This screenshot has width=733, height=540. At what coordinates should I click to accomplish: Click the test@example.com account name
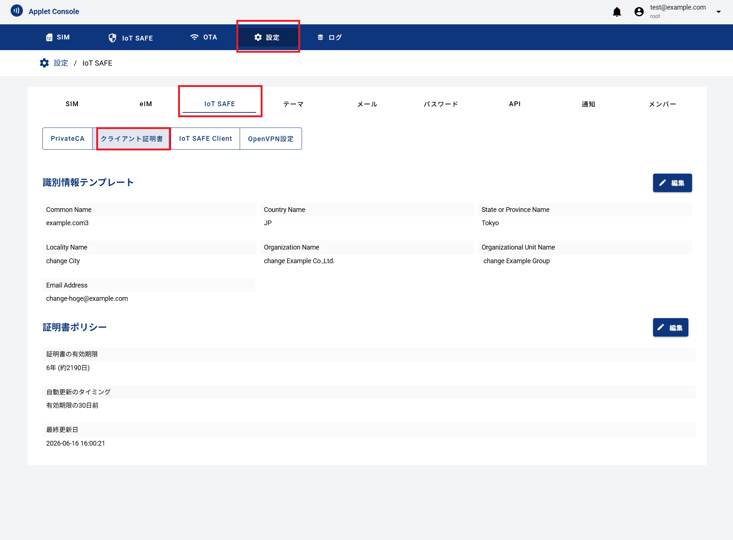678,7
